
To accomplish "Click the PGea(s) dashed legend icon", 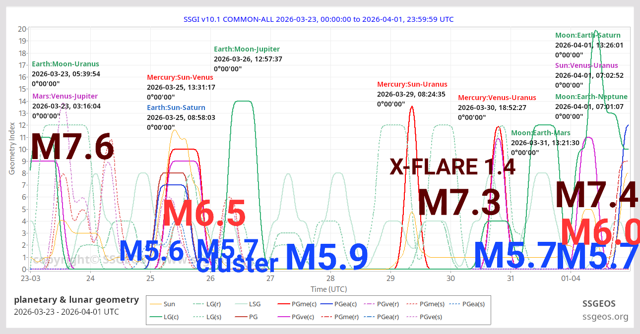I will tap(453, 304).
